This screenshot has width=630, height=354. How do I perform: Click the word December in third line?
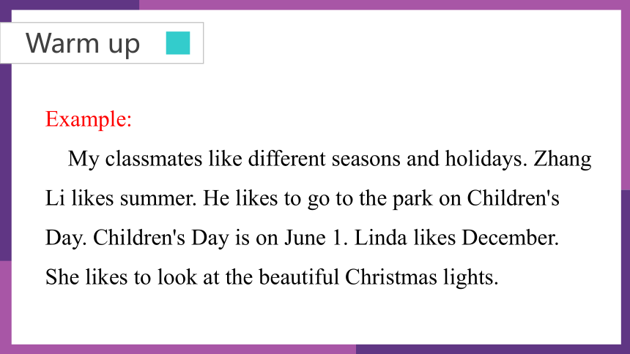point(511,237)
